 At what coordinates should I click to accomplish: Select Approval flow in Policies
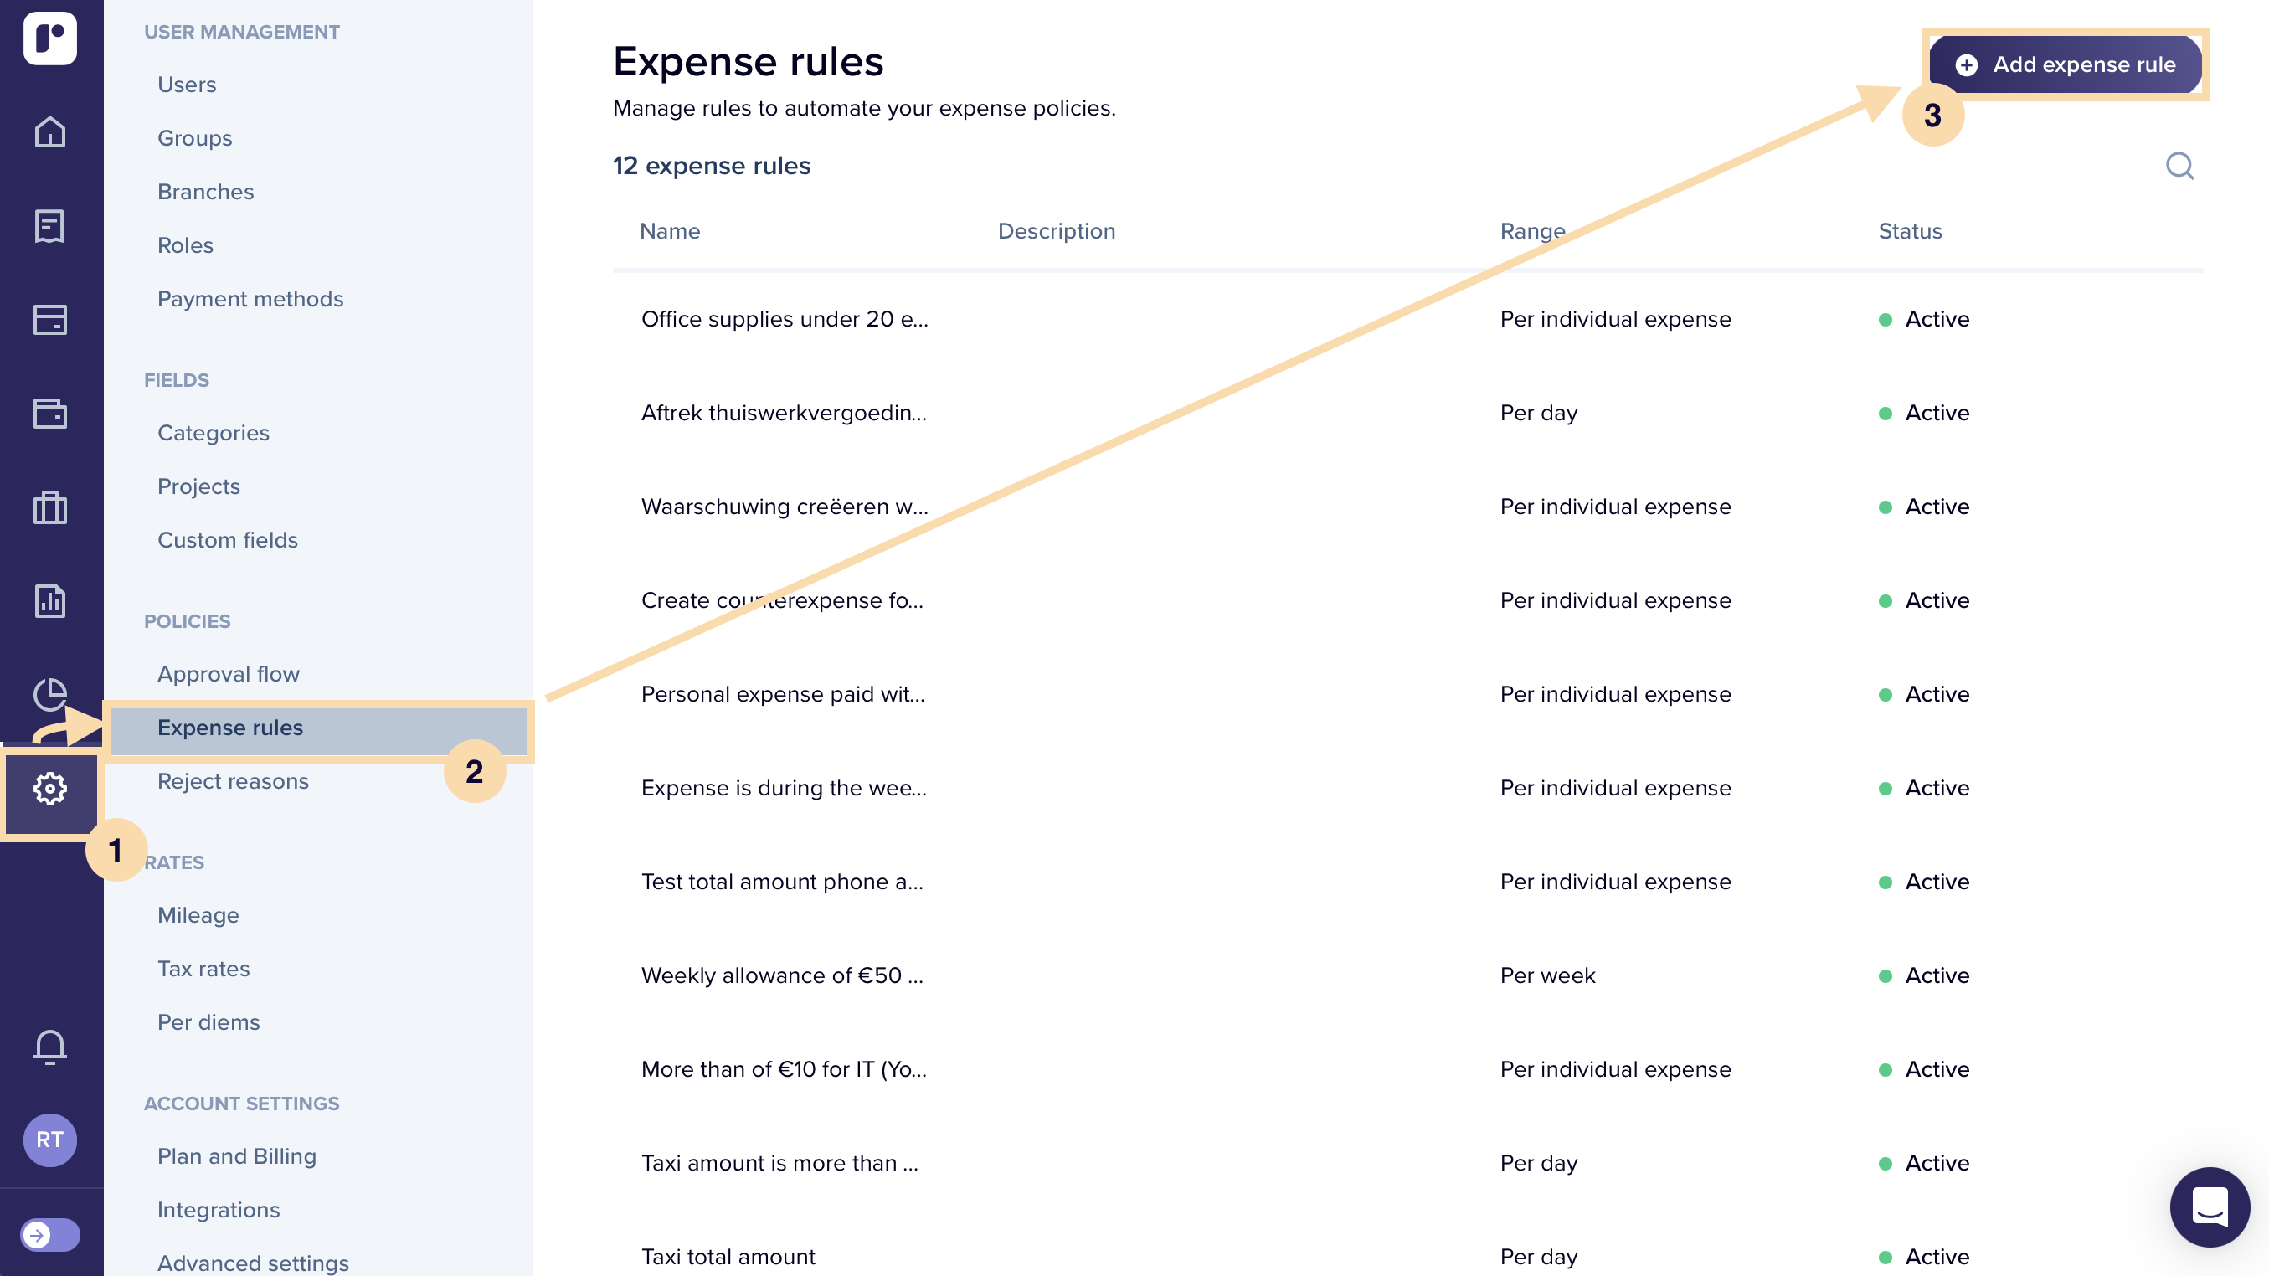point(228,674)
